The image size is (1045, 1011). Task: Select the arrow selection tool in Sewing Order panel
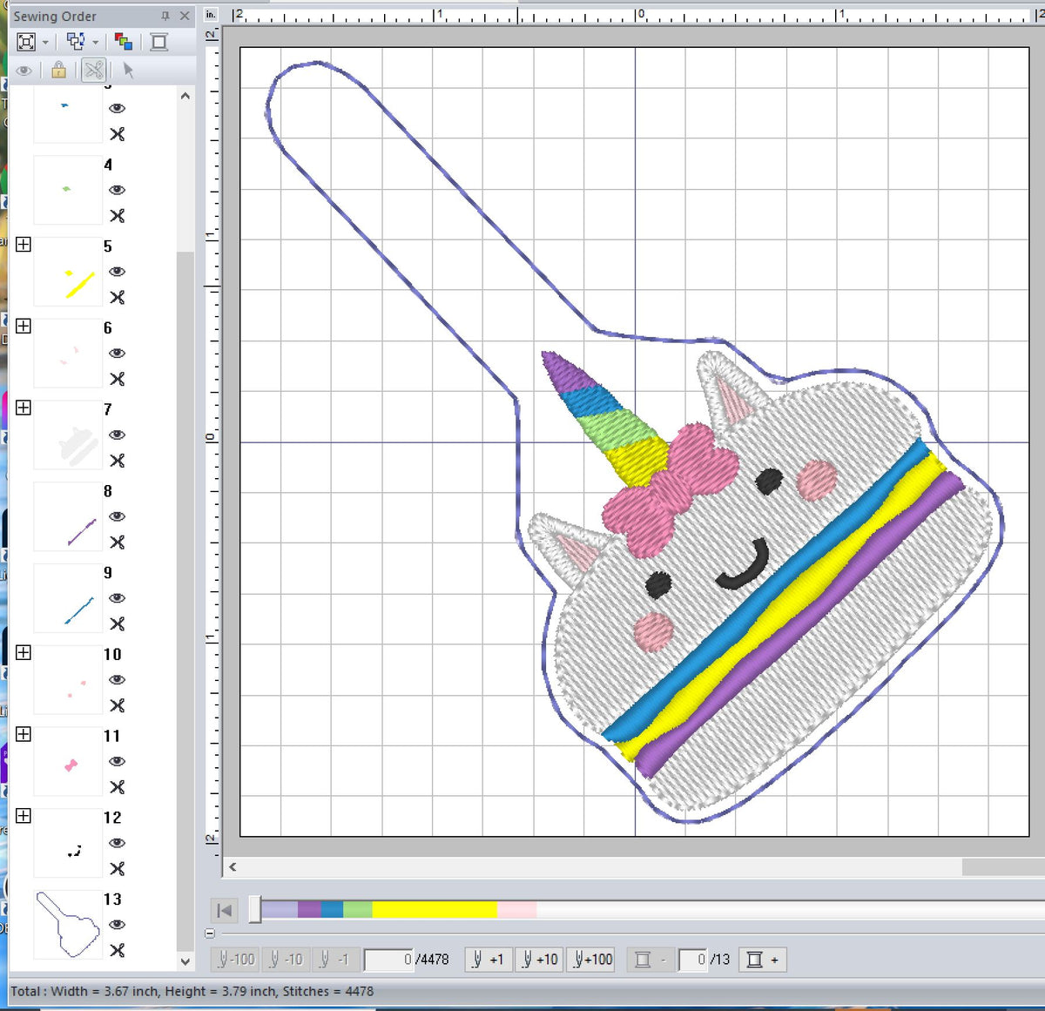point(127,71)
